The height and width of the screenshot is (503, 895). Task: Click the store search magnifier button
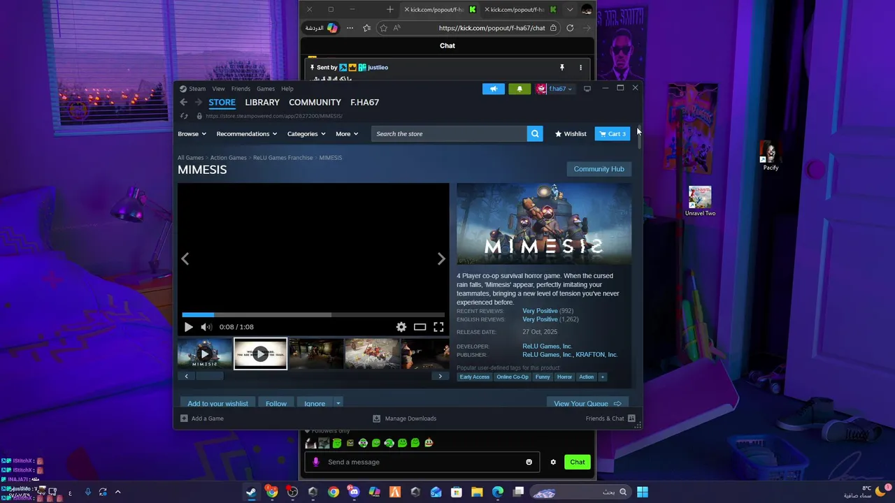(x=535, y=133)
